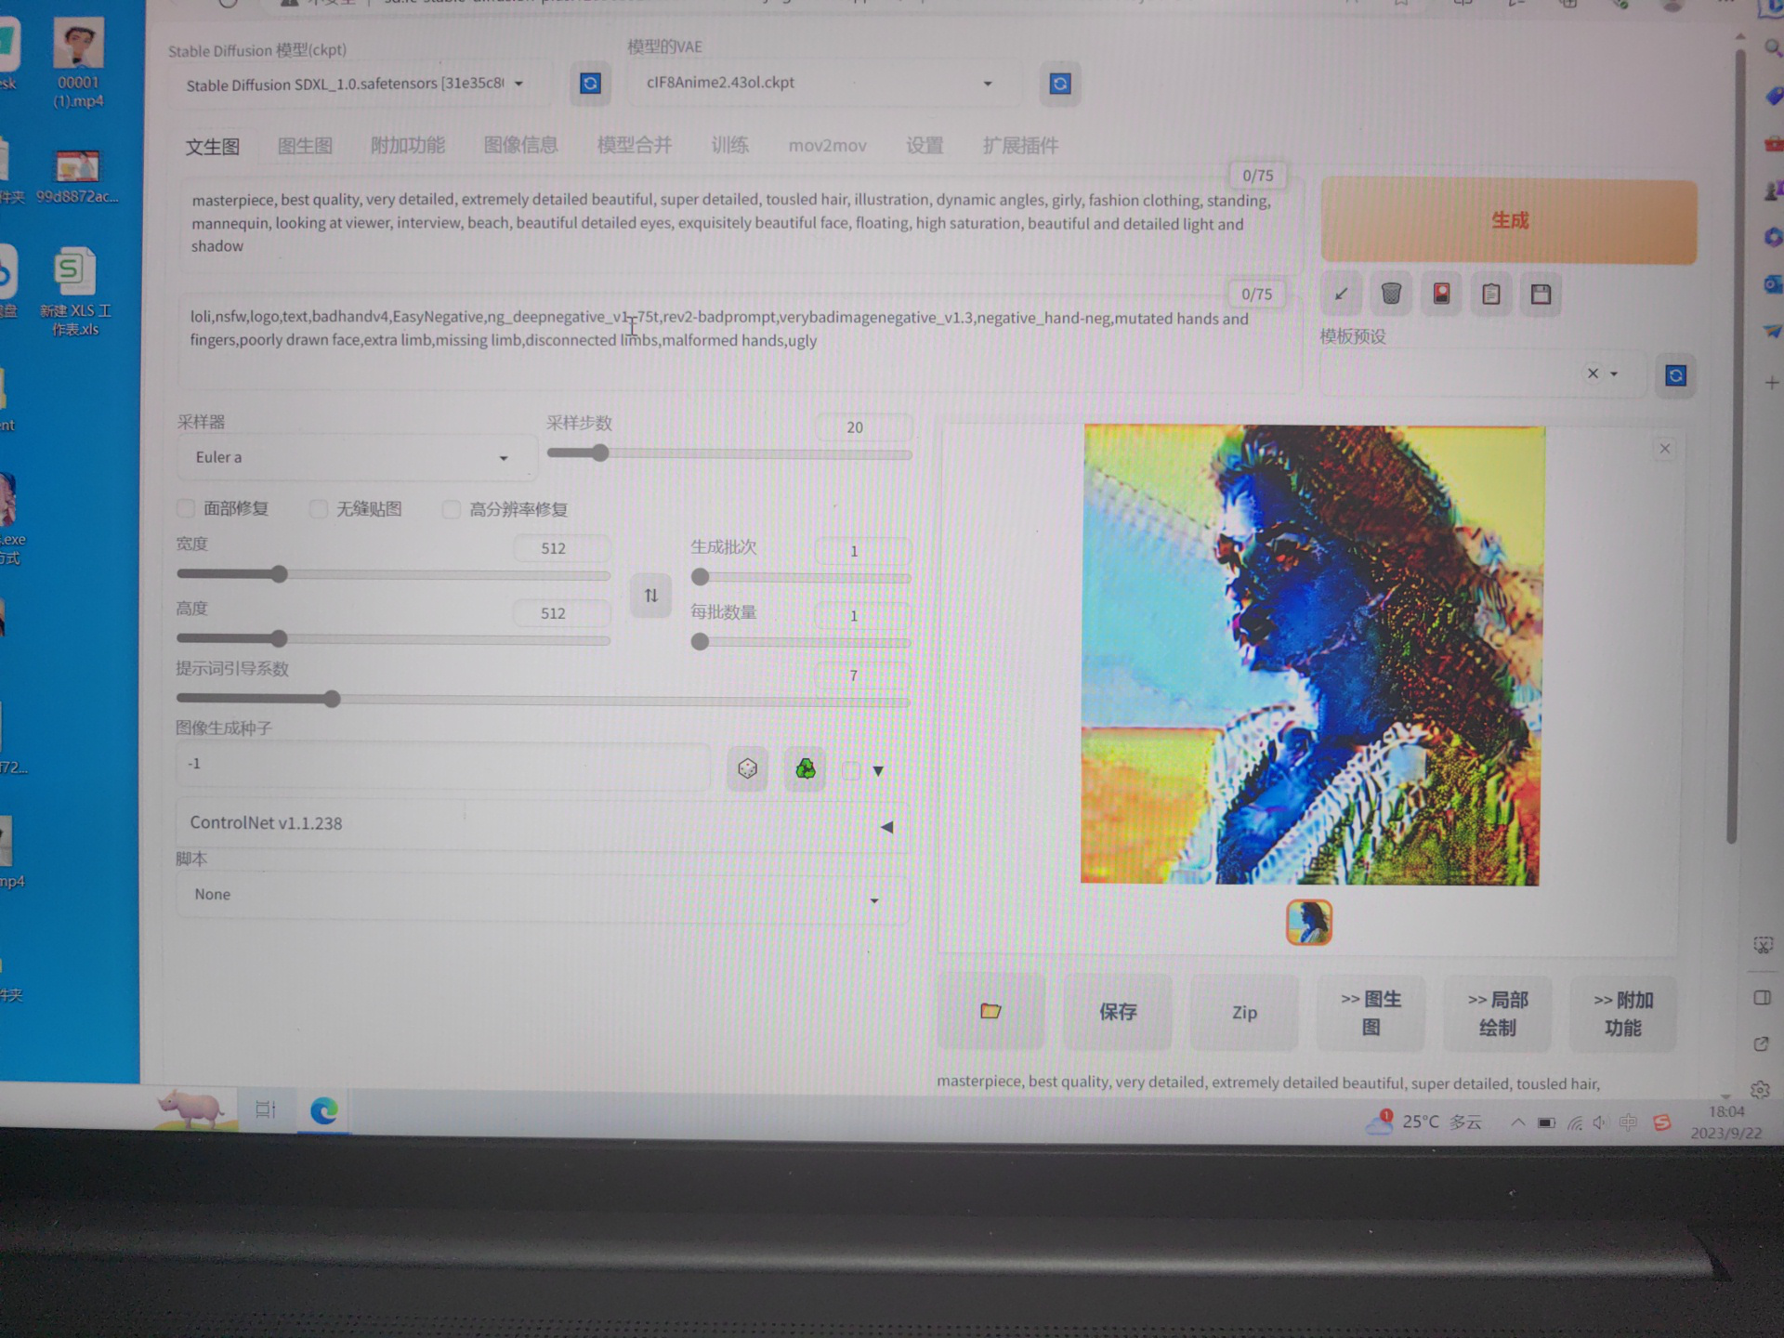The width and height of the screenshot is (1784, 1338).
Task: Swap width and height with arrows icon
Action: pos(650,596)
